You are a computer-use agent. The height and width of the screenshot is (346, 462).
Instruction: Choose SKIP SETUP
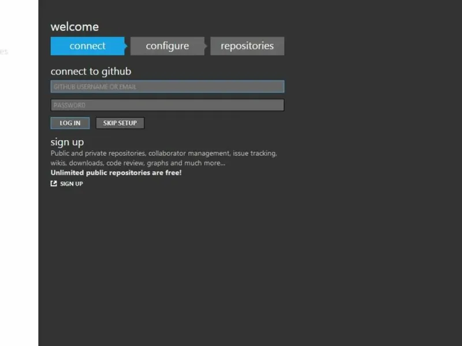120,123
